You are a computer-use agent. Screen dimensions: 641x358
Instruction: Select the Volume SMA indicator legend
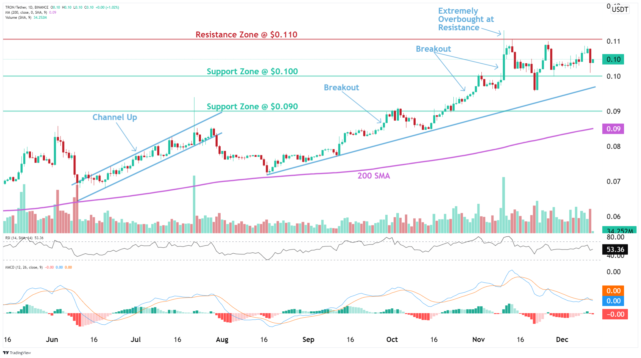click(18, 17)
